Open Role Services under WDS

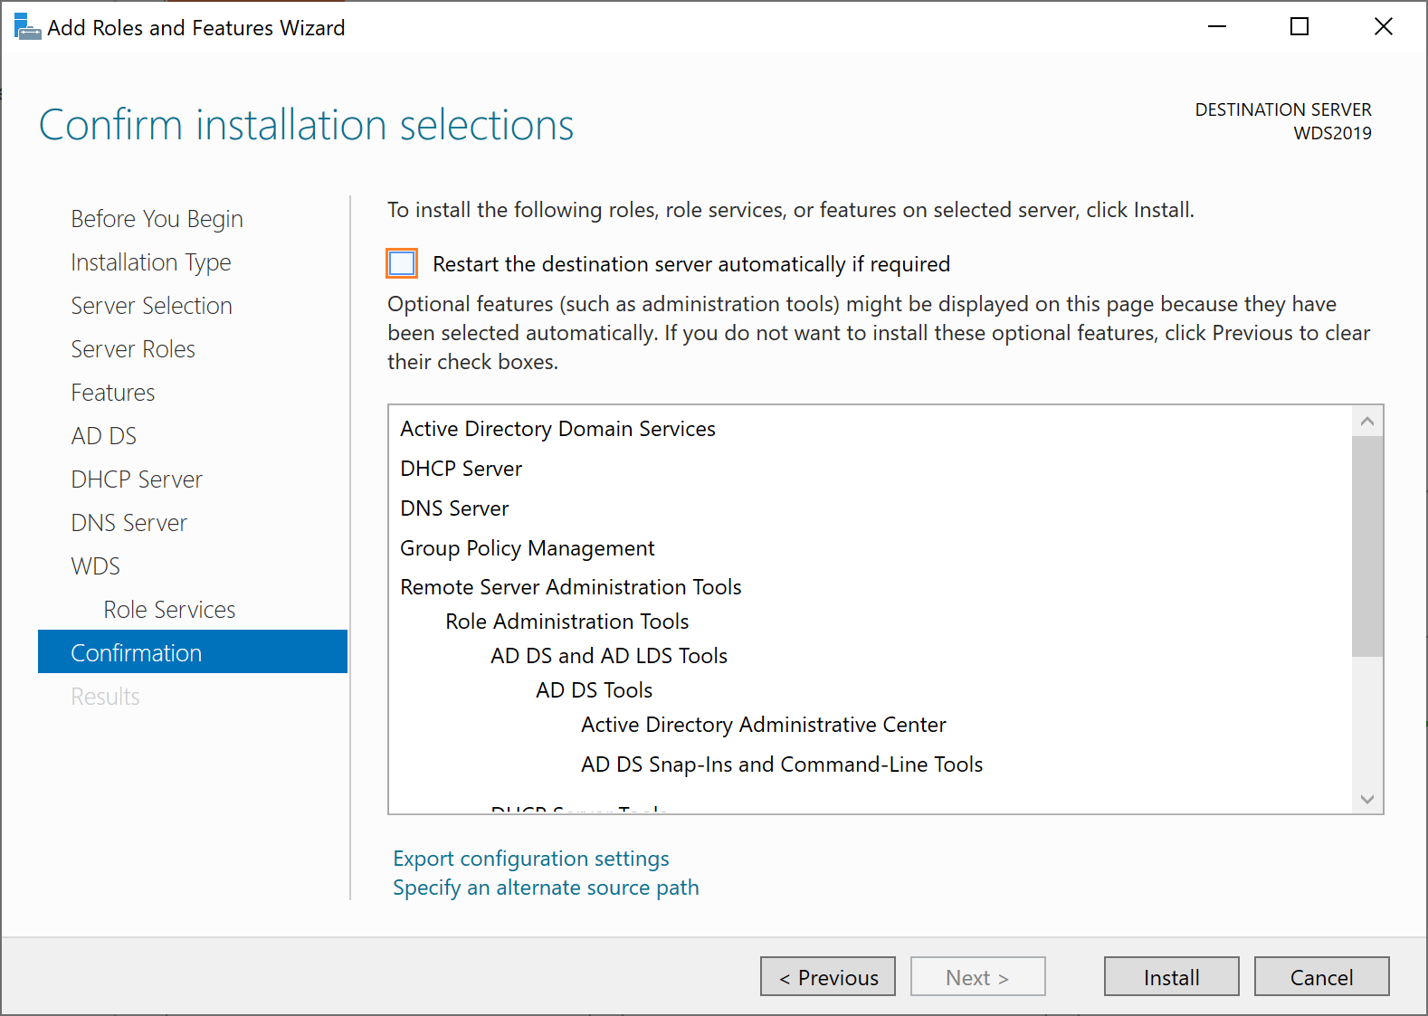169,610
